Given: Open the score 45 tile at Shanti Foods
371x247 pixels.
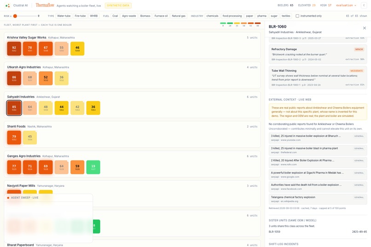Looking at the screenshot, I should (x=30, y=138).
